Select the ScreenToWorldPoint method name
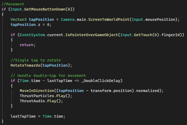Image resolution: width=187 pixels, height=125 pixels. coord(109,19)
